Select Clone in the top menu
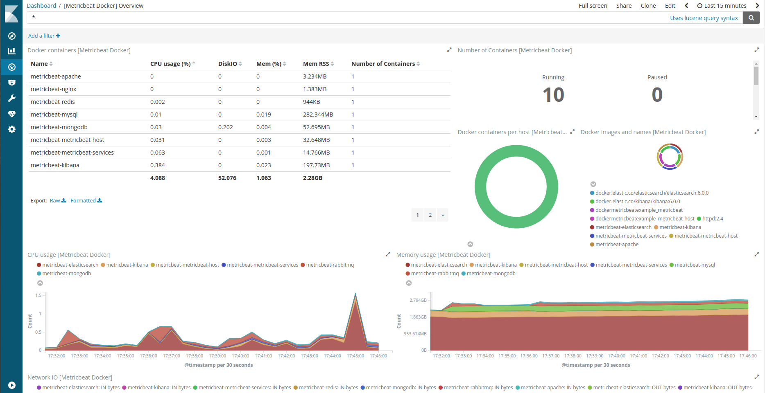Viewport: 765px width, 393px height. coord(648,6)
